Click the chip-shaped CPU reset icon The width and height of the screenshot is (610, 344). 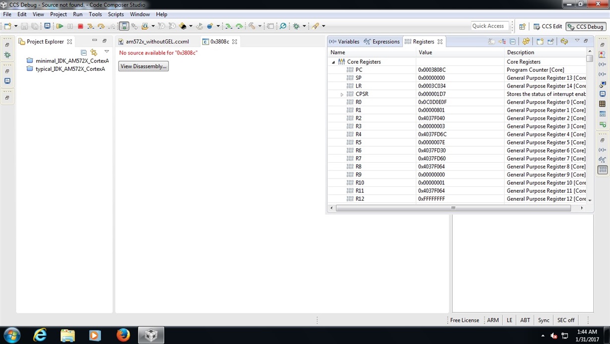(183, 26)
